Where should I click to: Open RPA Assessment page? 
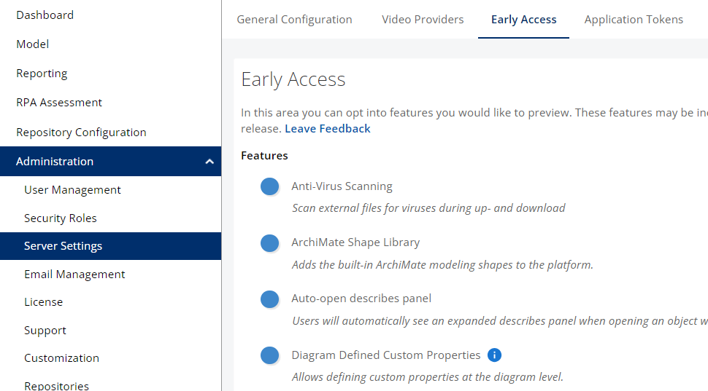tap(59, 103)
